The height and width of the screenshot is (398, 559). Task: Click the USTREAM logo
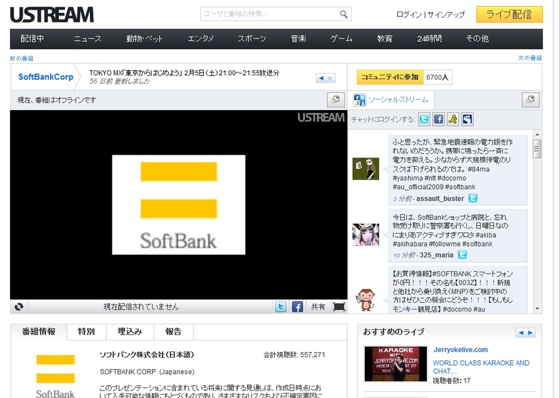(52, 15)
